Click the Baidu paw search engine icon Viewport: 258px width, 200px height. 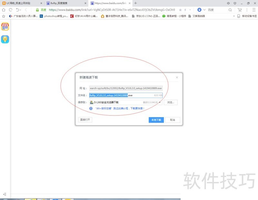pos(200,10)
